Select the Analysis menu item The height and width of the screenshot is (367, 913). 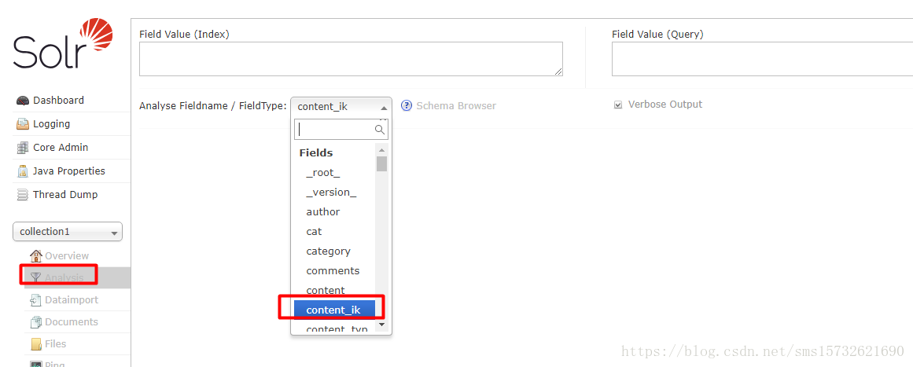click(65, 278)
